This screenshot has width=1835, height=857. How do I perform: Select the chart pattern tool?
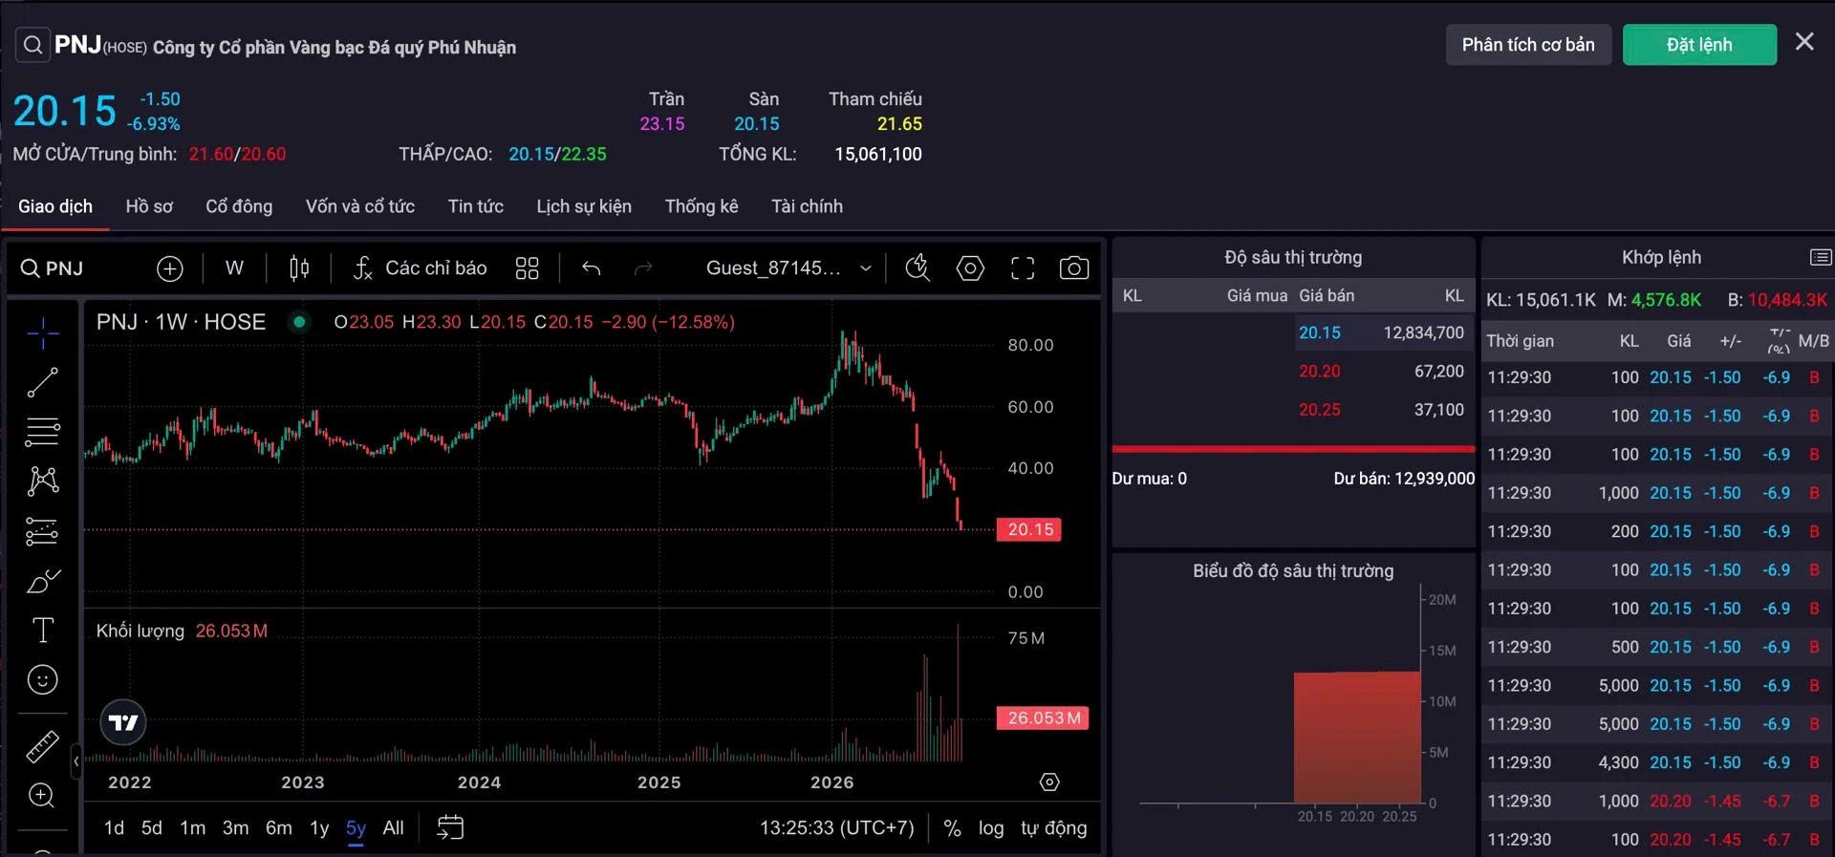(x=43, y=481)
